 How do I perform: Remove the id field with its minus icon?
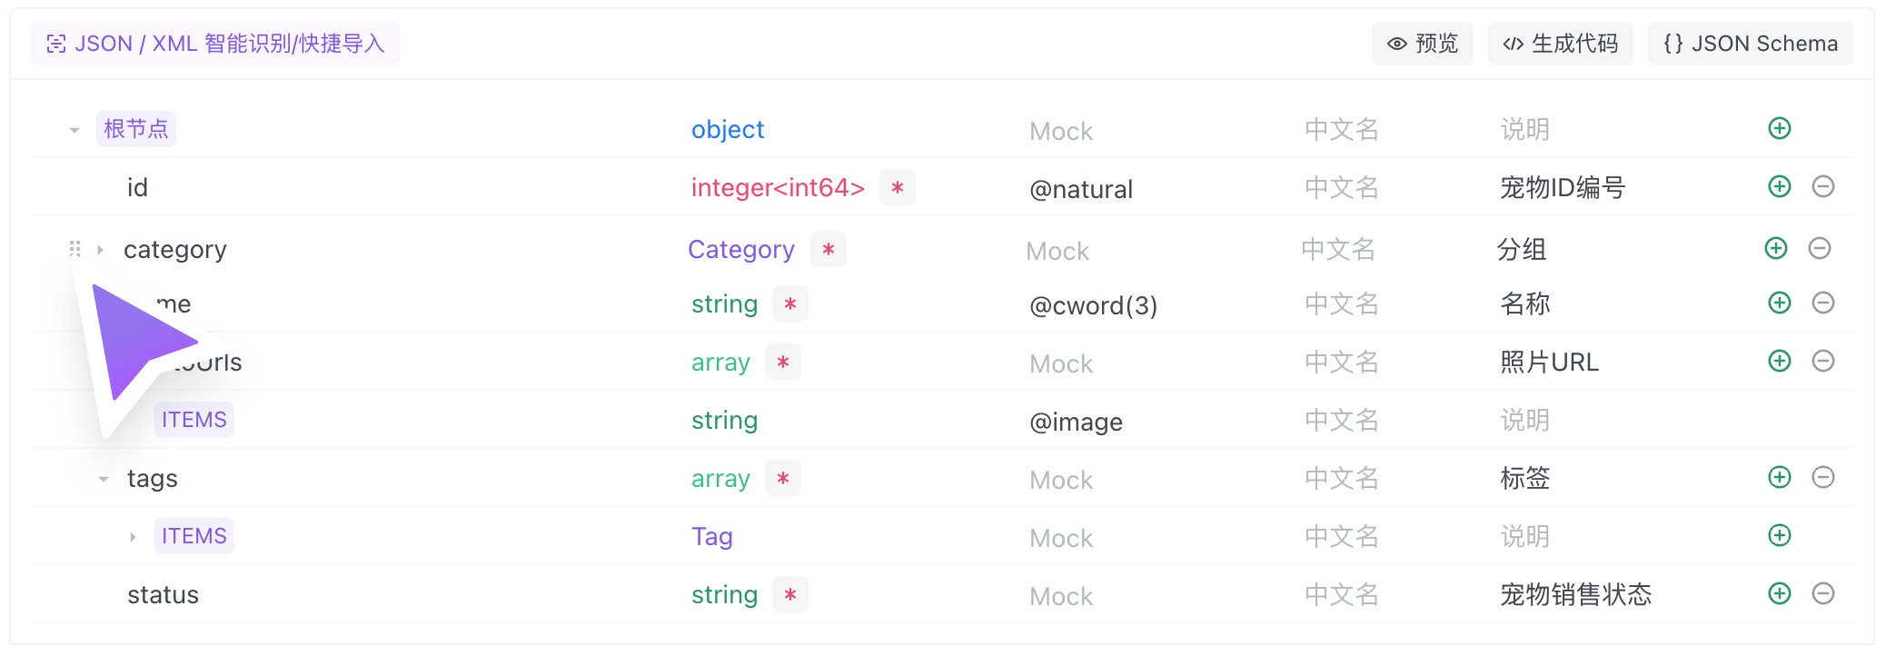[1822, 187]
